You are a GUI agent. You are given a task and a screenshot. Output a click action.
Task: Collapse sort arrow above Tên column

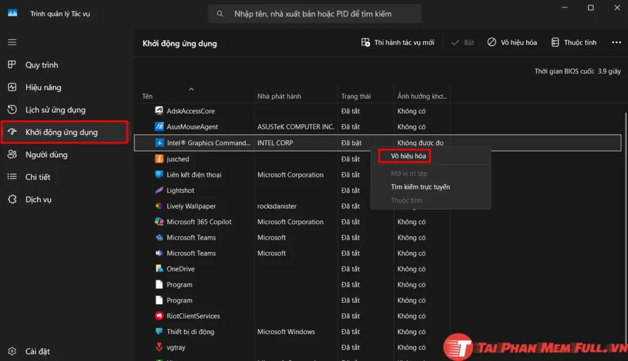point(191,89)
